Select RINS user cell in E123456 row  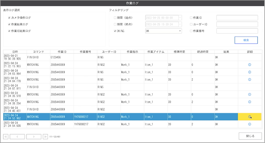(109, 57)
